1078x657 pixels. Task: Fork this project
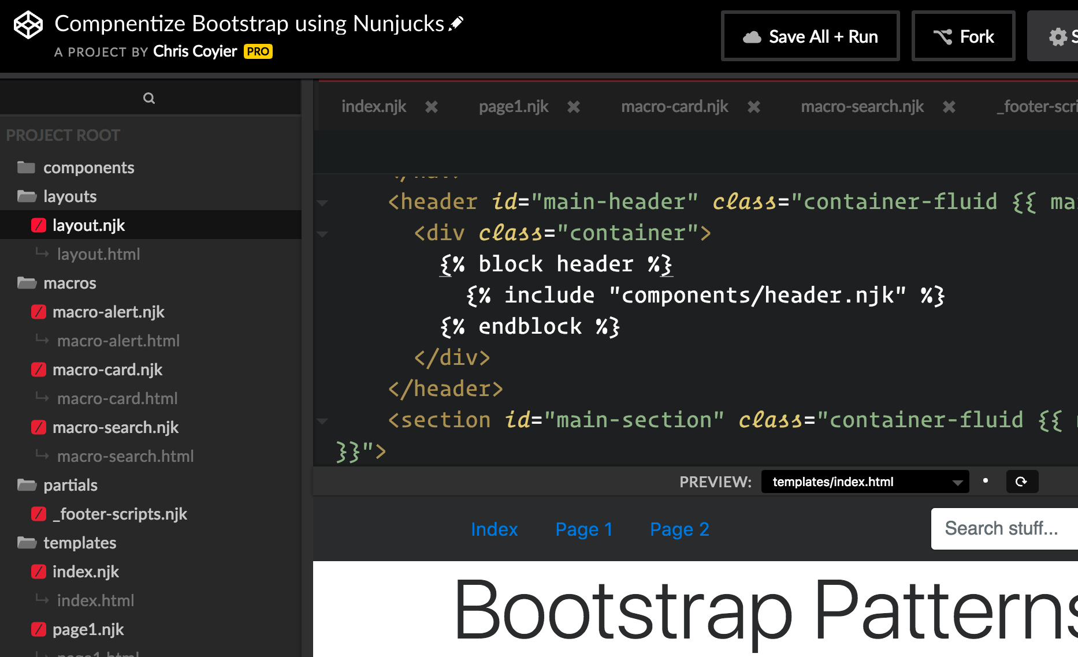tap(963, 36)
